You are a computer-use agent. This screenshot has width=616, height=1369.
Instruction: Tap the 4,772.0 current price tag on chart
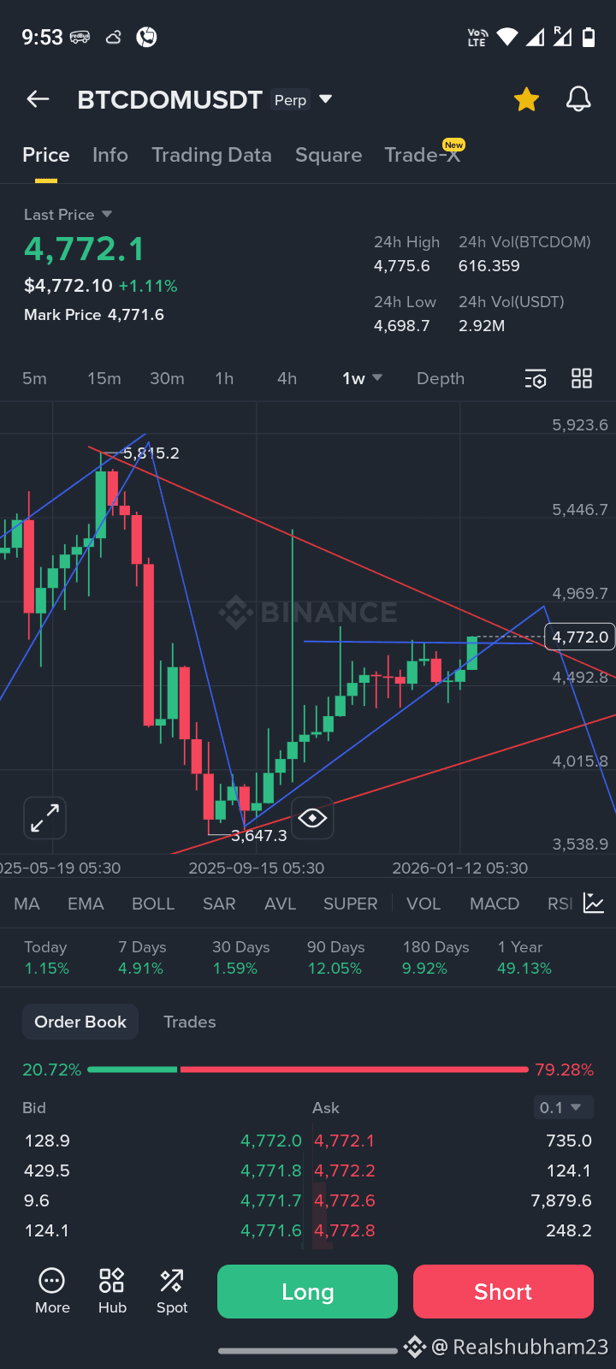(x=580, y=637)
